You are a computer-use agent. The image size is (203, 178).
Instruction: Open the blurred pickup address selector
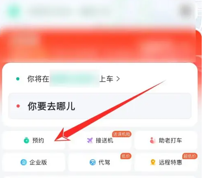tap(75, 79)
